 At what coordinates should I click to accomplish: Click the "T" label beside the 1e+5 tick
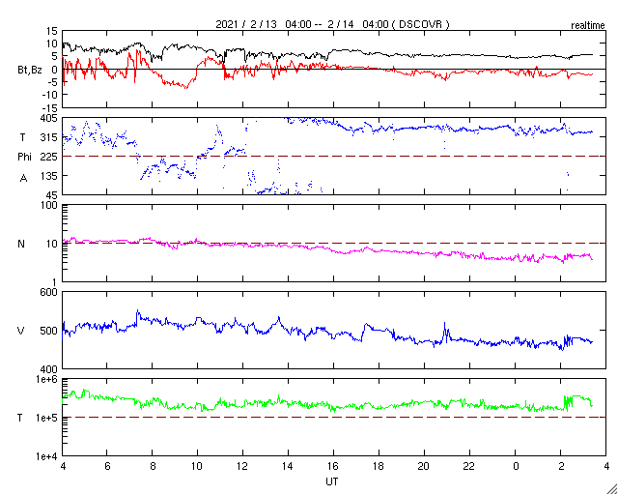[20, 418]
